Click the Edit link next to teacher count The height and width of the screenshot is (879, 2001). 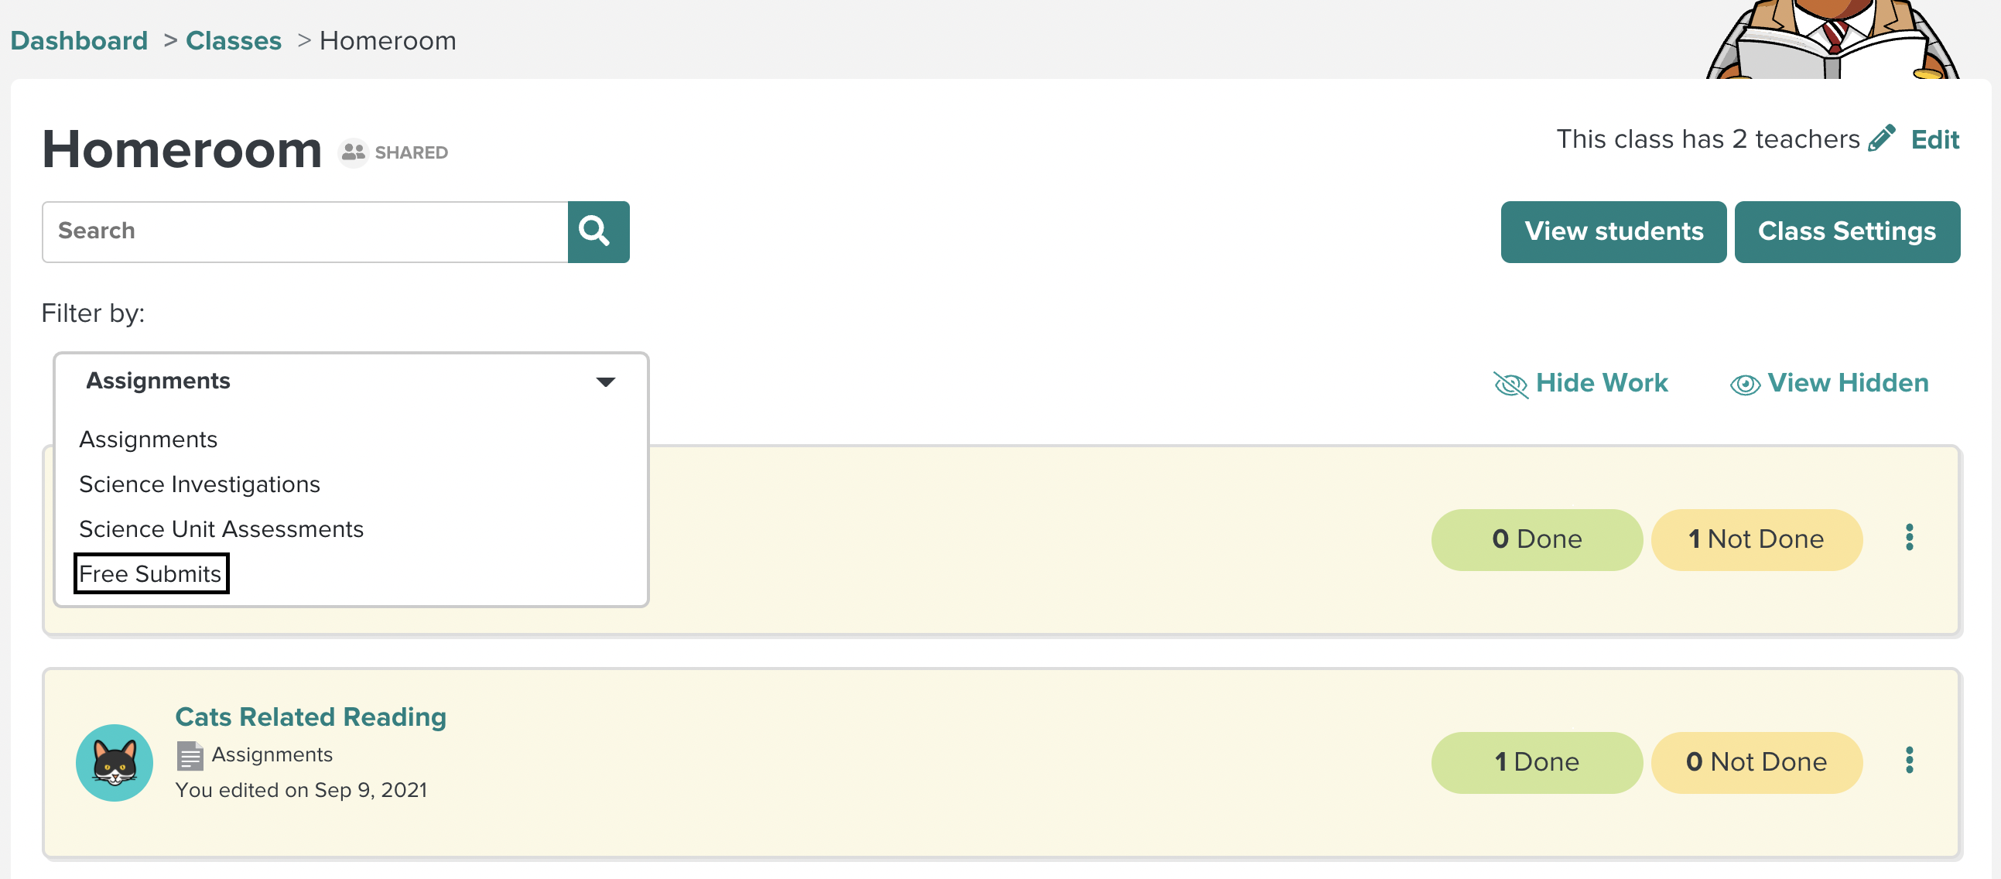[1936, 140]
